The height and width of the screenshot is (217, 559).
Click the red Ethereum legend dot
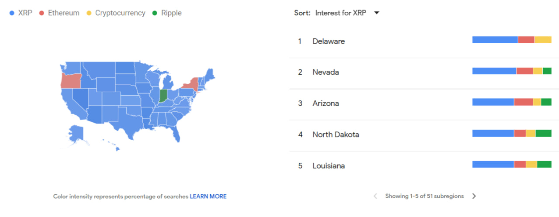(42, 13)
